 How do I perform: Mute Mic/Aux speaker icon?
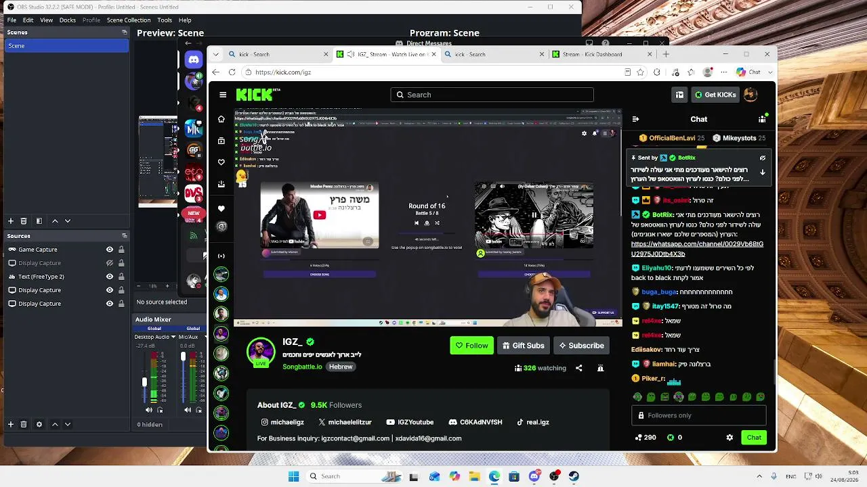click(188, 410)
